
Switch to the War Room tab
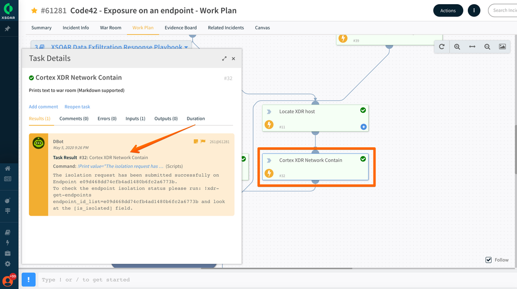click(110, 28)
